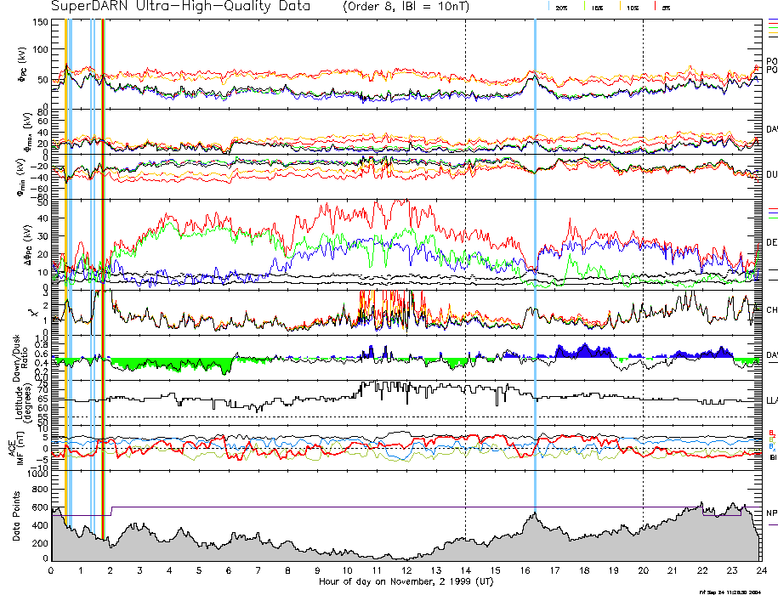Click the Φpc (kV) axis label

23,64
